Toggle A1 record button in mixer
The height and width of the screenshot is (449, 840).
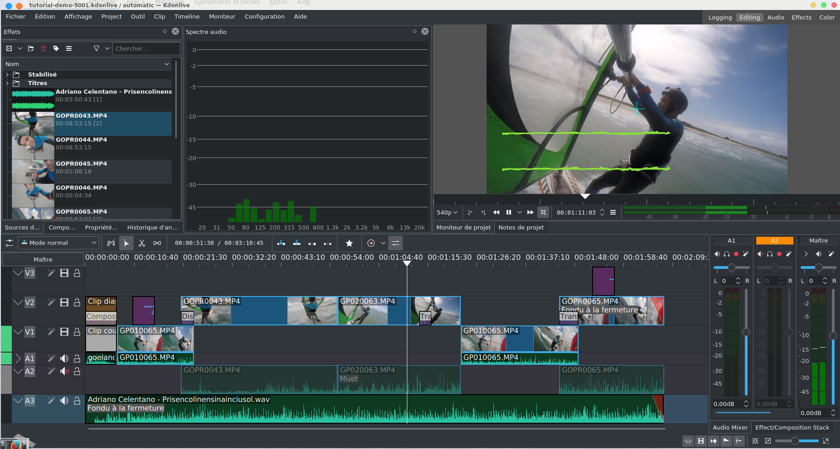[x=736, y=254]
